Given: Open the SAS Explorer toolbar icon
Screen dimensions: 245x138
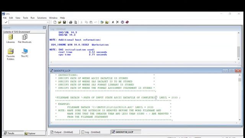Looking at the screenshot, I should click(x=107, y=22).
